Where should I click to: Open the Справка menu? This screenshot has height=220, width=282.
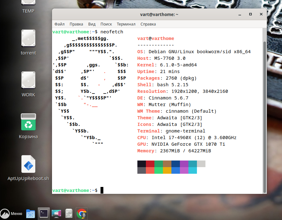pos(148,24)
